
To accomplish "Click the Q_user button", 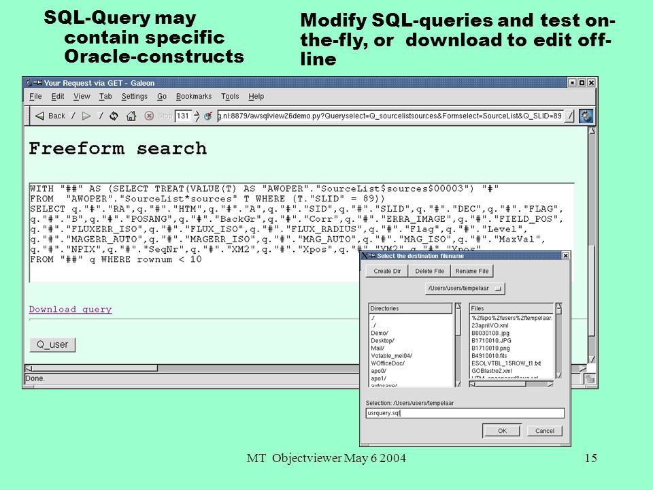I will 52,344.
